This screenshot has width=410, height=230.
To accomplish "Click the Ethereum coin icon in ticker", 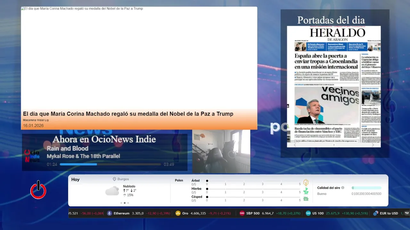I will coord(110,213).
